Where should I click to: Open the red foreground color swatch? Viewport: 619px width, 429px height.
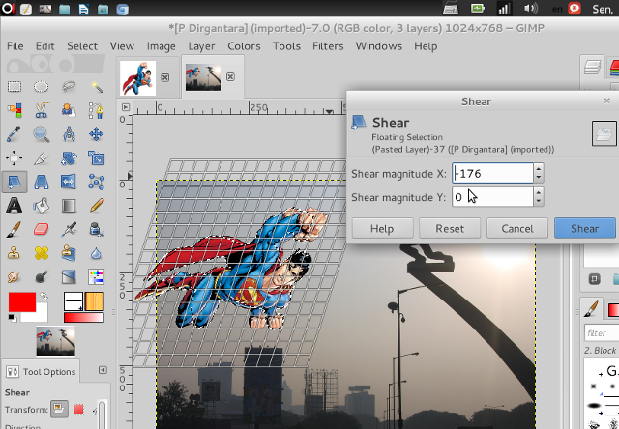coord(22,302)
